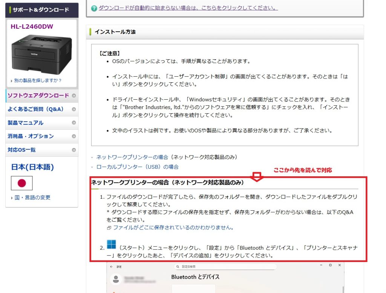
Task: Click the back arrow in Settings screenshot
Action: (x=111, y=267)
